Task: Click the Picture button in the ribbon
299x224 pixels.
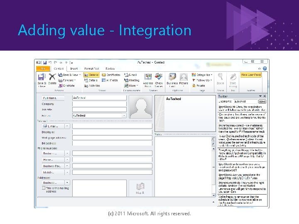Action: (x=184, y=80)
